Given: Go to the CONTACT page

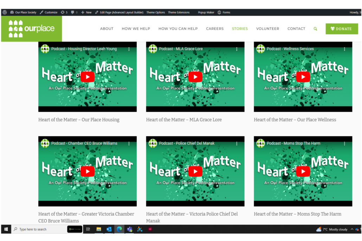Looking at the screenshot, I should pos(296,28).
